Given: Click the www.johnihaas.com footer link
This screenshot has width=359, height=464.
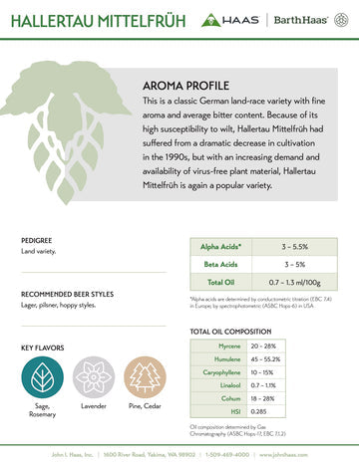Looking at the screenshot, I should click(283, 455).
